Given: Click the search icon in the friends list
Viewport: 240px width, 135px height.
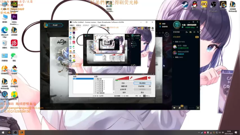Looking at the screenshot, I should coord(198,32).
